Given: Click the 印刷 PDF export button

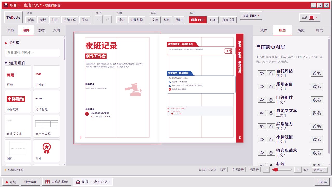Looking at the screenshot, I should coord(198,20).
